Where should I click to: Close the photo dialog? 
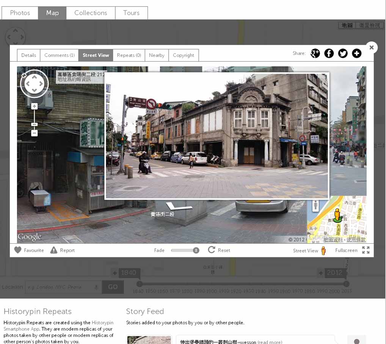click(x=372, y=47)
